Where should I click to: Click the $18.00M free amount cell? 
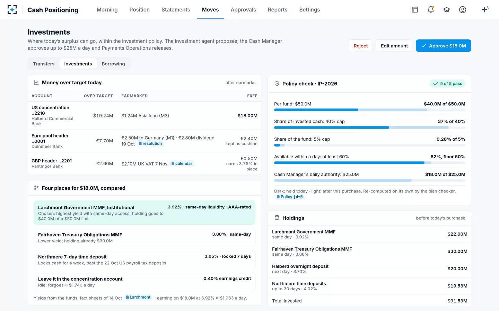247,116
